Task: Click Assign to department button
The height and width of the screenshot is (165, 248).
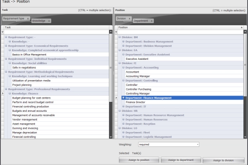Action: (181, 160)
